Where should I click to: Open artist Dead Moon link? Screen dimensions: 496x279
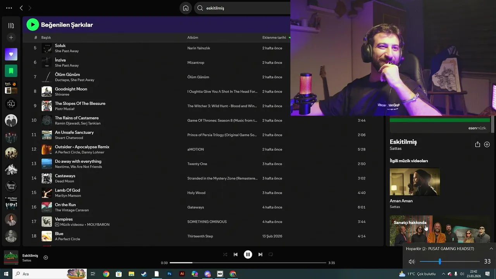(64, 181)
